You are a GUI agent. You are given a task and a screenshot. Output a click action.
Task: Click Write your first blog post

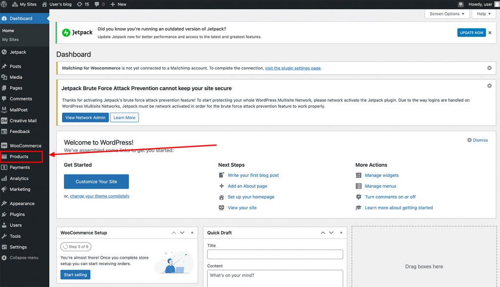pyautogui.click(x=253, y=175)
